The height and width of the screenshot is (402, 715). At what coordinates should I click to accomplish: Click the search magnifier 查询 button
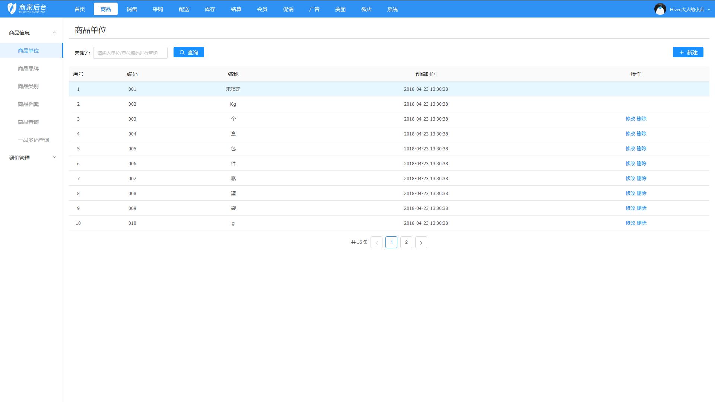(188, 52)
